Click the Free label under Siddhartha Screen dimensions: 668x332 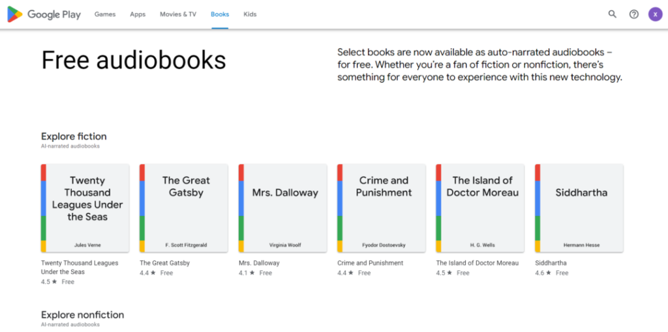pyautogui.click(x=562, y=273)
